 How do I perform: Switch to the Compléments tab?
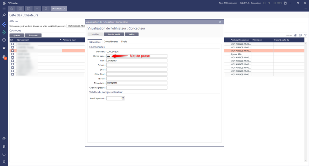coord(111,41)
